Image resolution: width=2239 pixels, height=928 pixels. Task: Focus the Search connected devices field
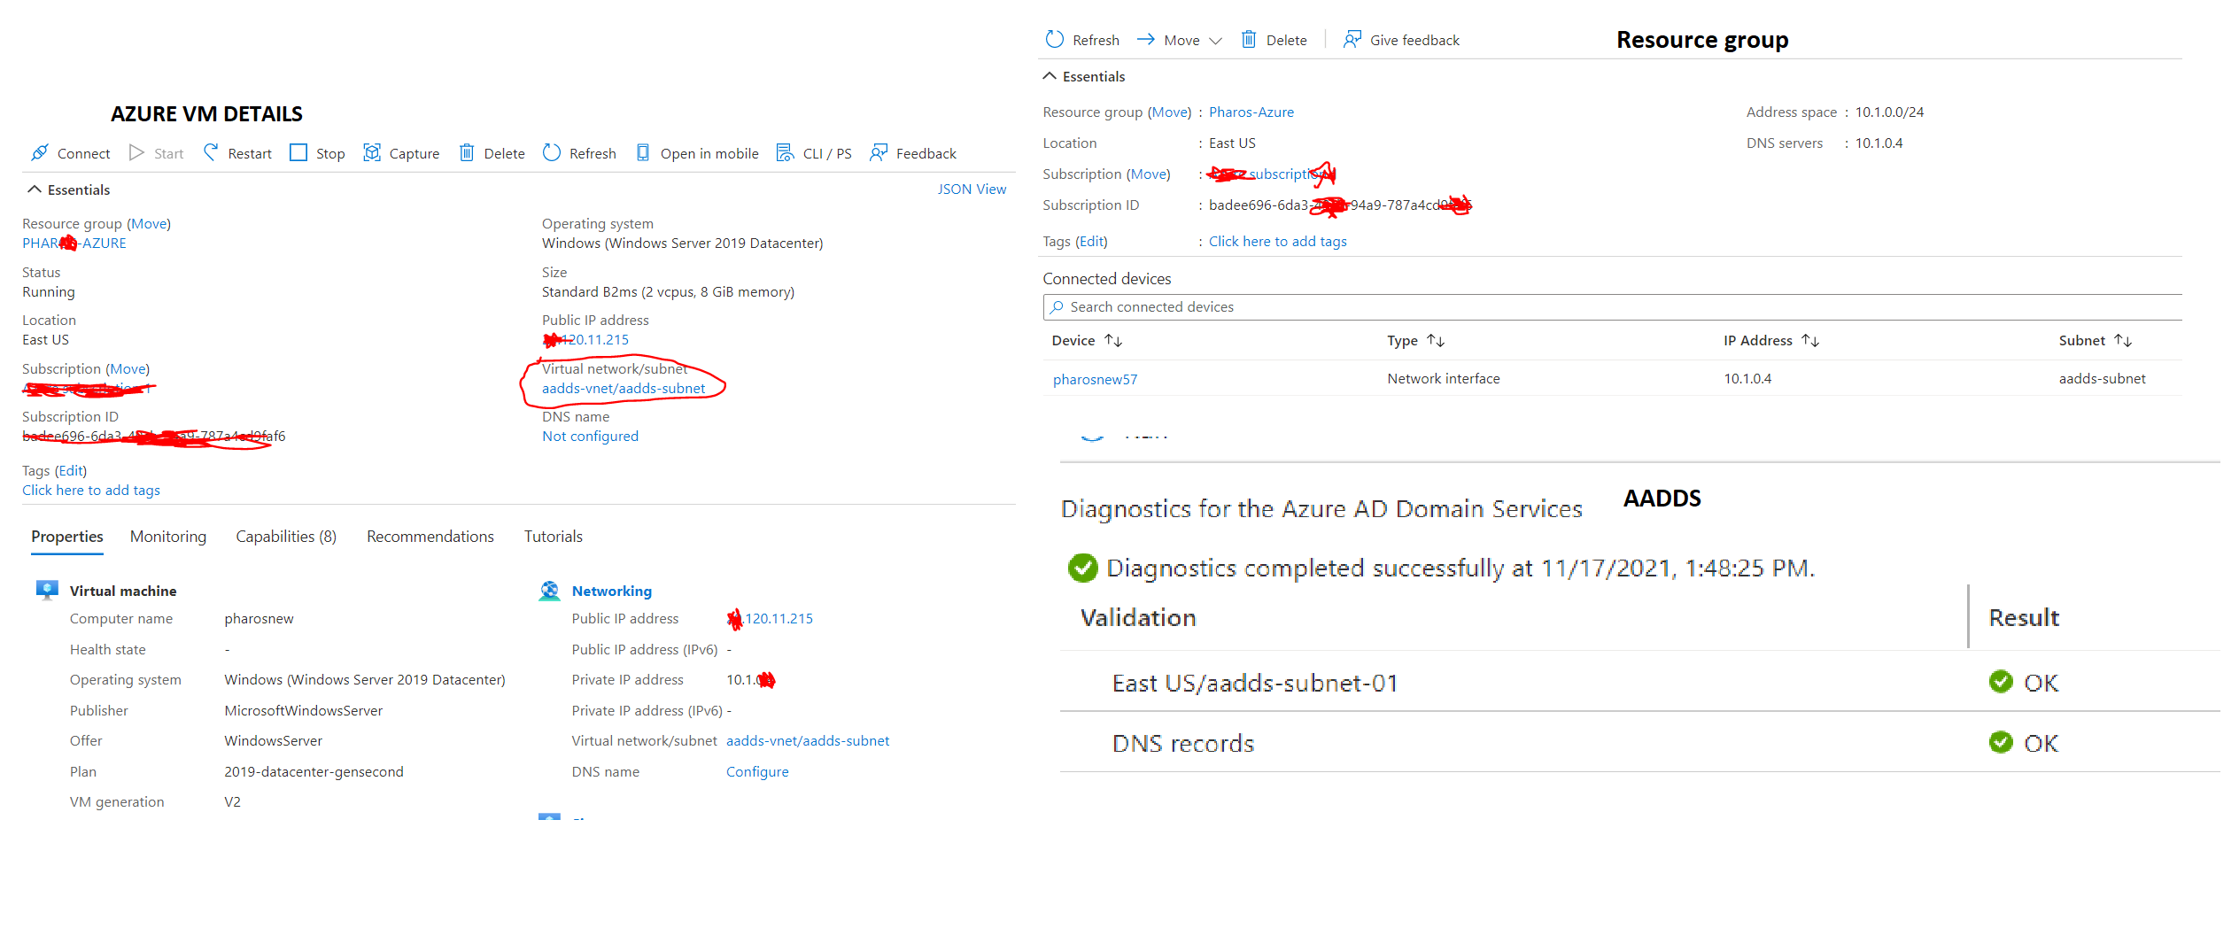1612,307
